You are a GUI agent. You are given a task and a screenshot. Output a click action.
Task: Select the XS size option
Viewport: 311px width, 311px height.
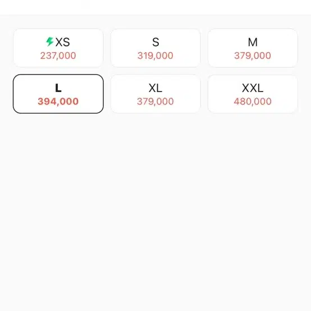58,48
